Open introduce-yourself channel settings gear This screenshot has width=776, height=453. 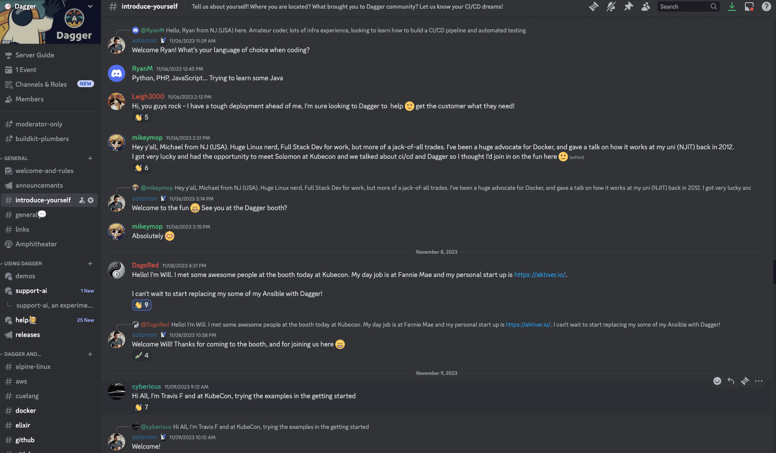(91, 200)
